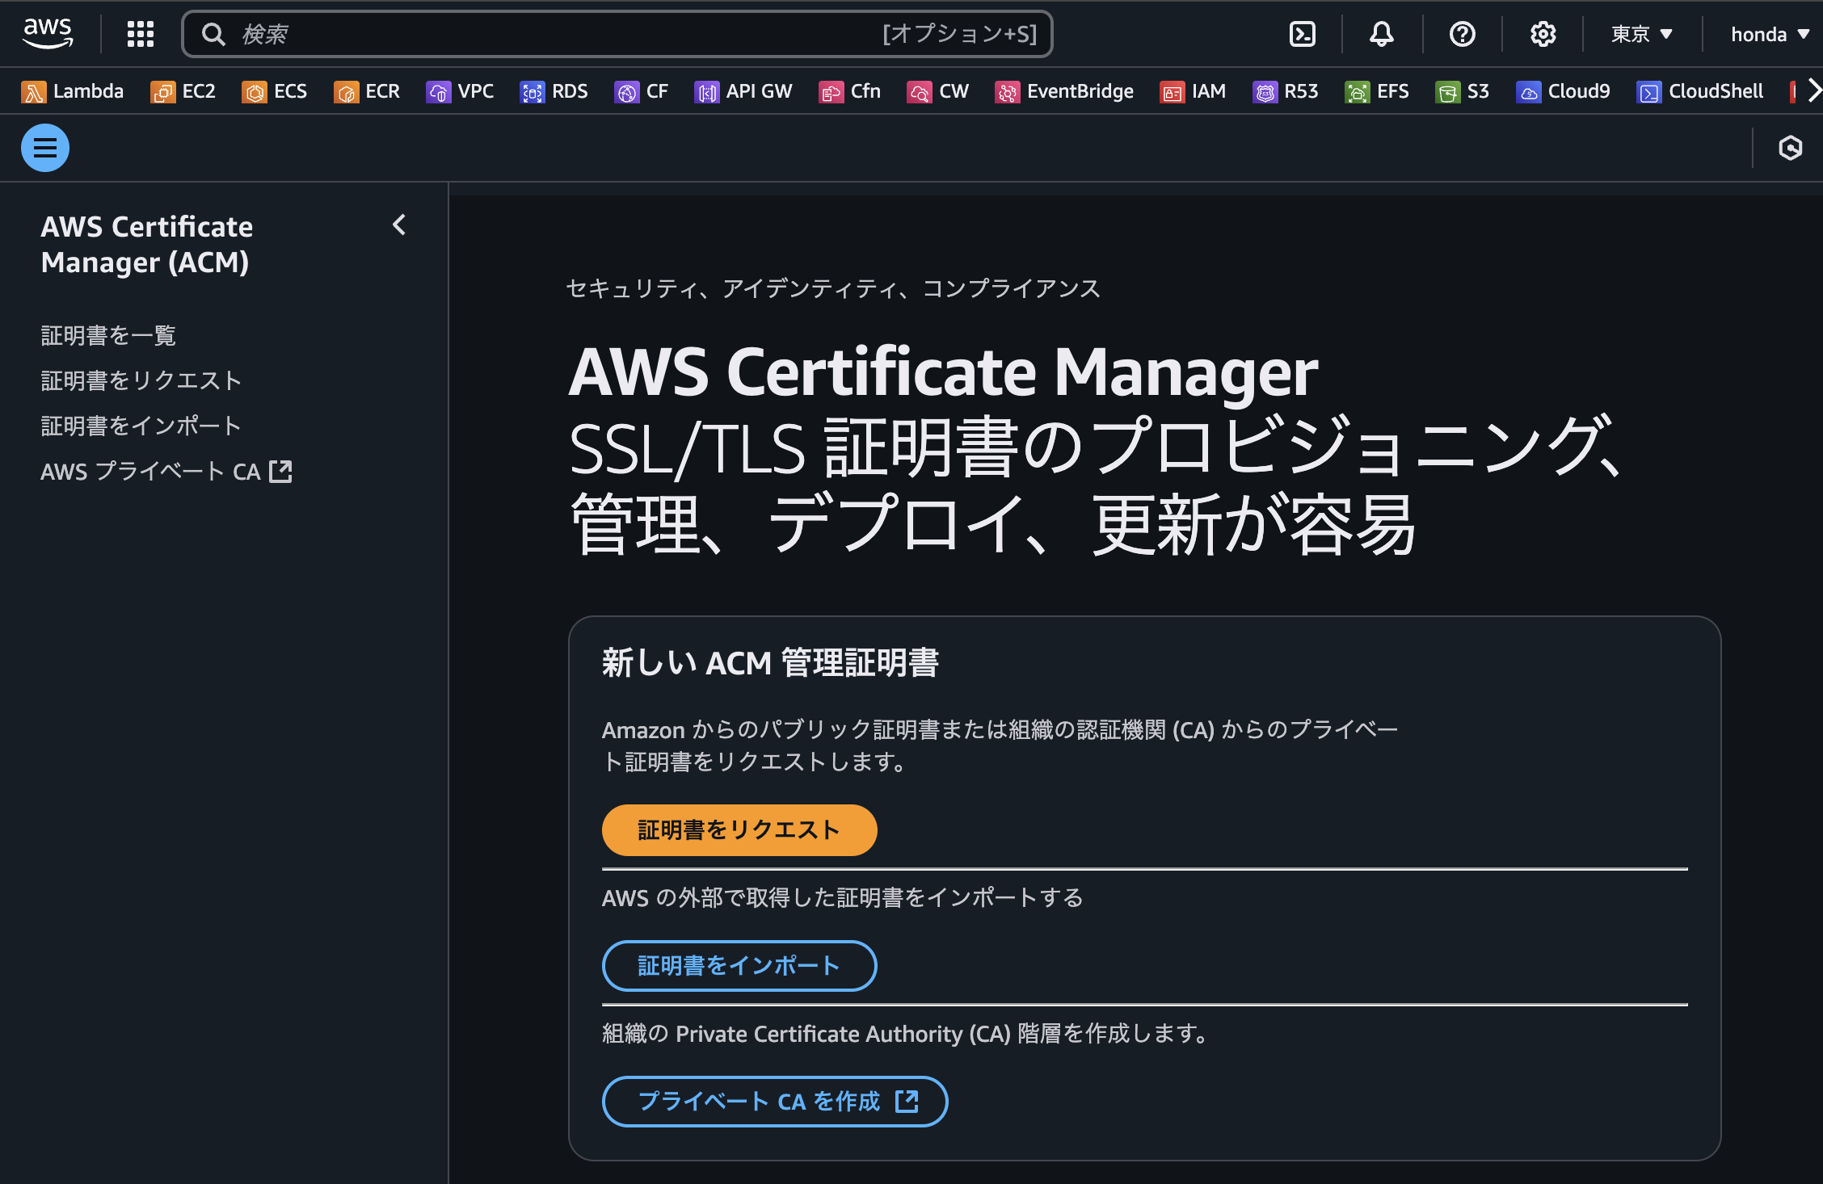Collapse the ACM sidebar with the chevron
The image size is (1823, 1184).
point(398,225)
